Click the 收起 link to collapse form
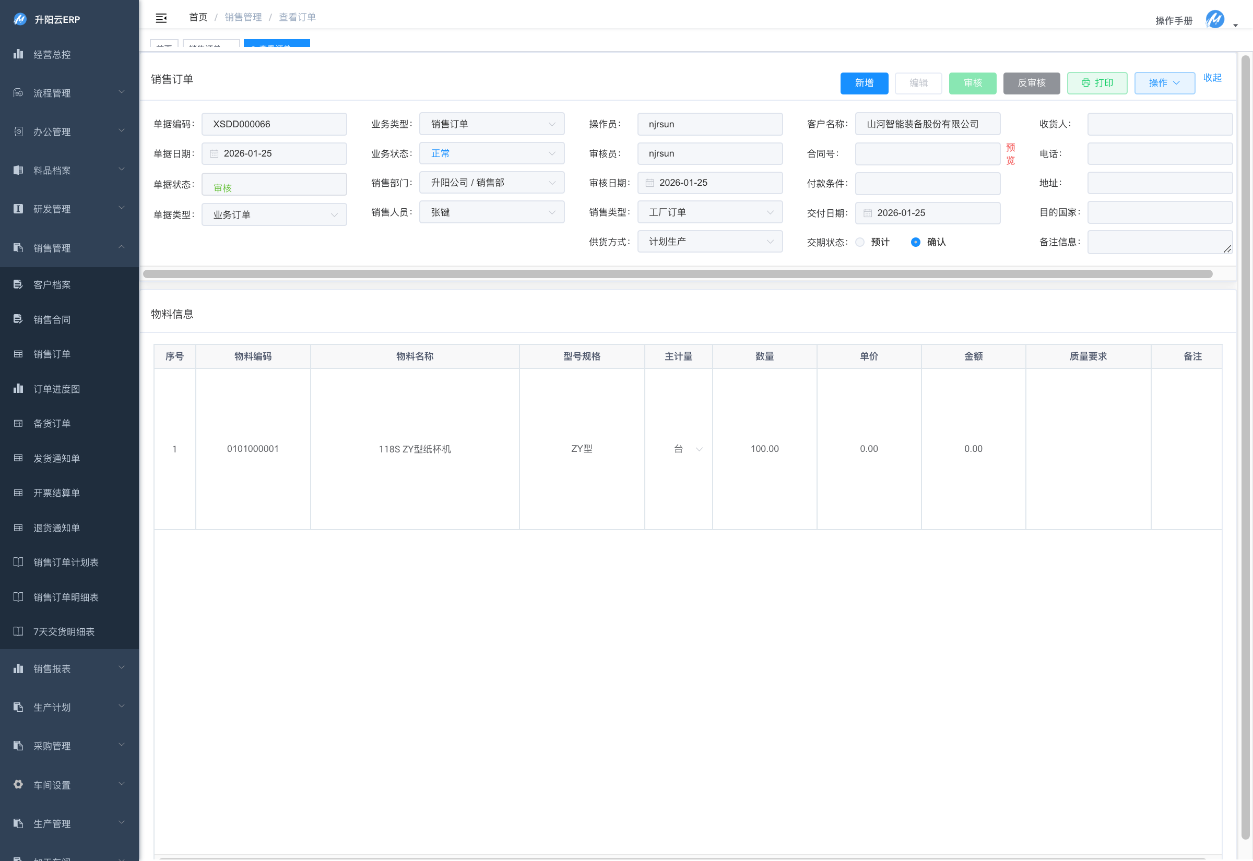1253x861 pixels. pos(1212,77)
